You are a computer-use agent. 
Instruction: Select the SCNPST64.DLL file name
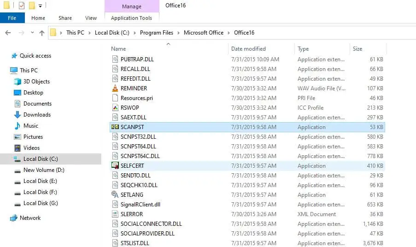pos(138,146)
